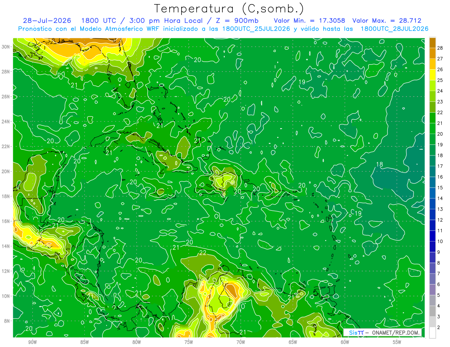Click the color scale label '15'

coord(440,188)
